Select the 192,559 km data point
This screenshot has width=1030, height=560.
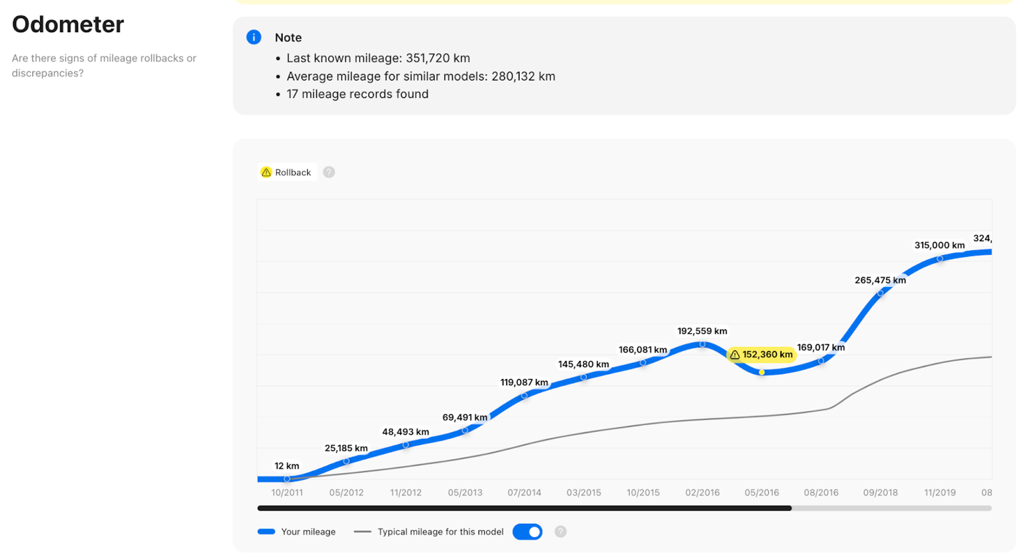(x=702, y=344)
